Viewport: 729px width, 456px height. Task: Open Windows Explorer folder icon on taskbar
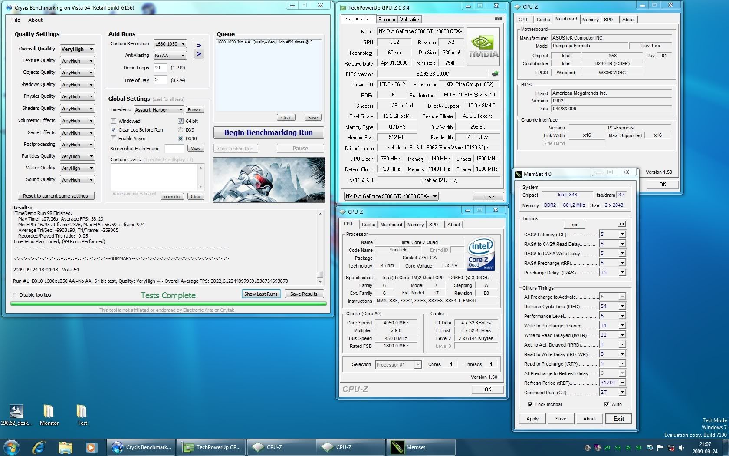point(65,447)
